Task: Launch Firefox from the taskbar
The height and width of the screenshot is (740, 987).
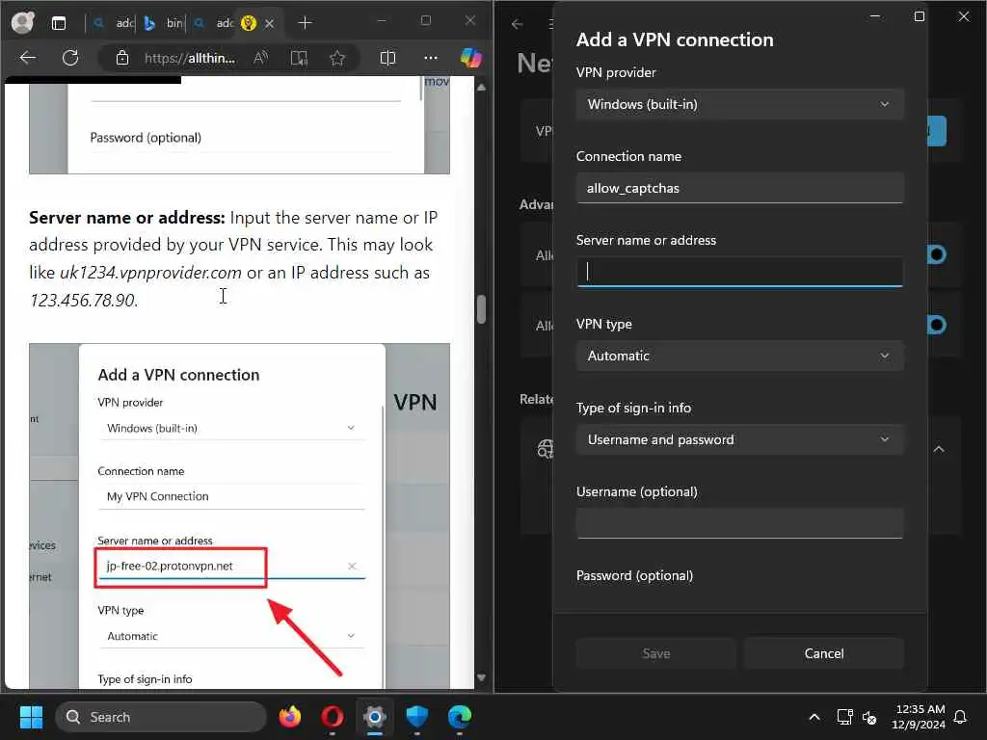Action: 290,717
